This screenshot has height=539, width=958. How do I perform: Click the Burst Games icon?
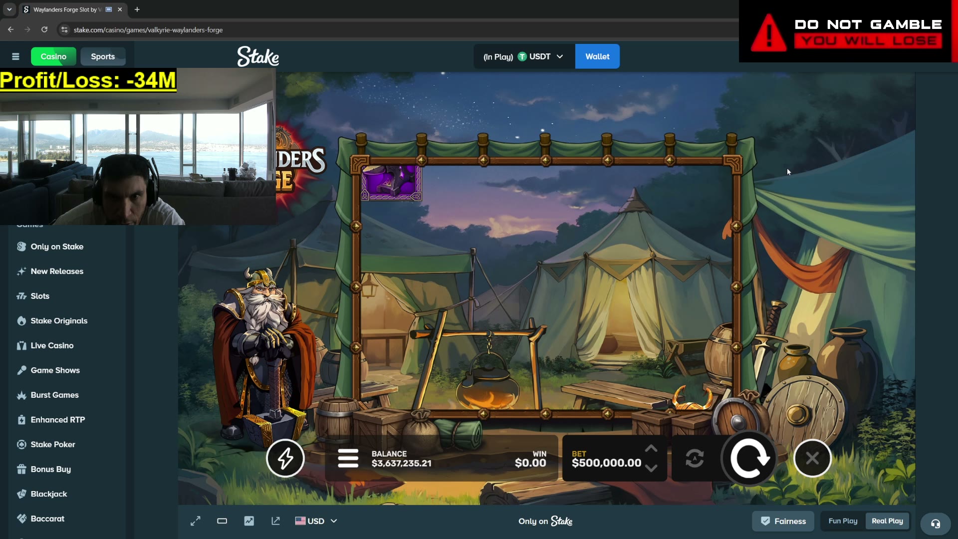tap(21, 395)
